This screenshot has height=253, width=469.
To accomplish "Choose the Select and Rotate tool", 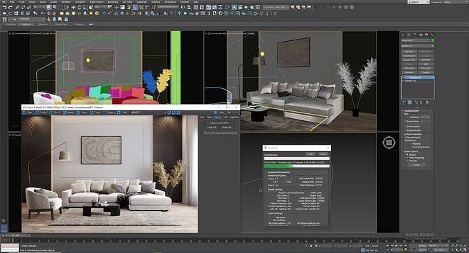I will (79, 7).
